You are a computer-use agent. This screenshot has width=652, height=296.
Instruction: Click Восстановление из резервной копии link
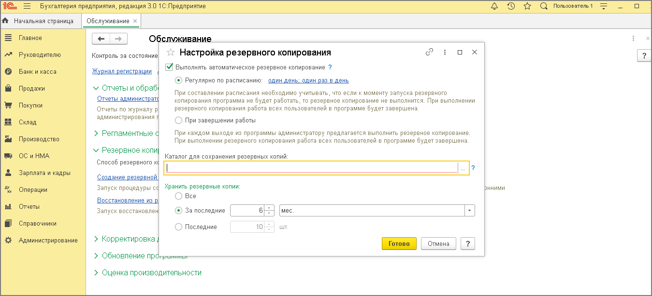click(128, 200)
